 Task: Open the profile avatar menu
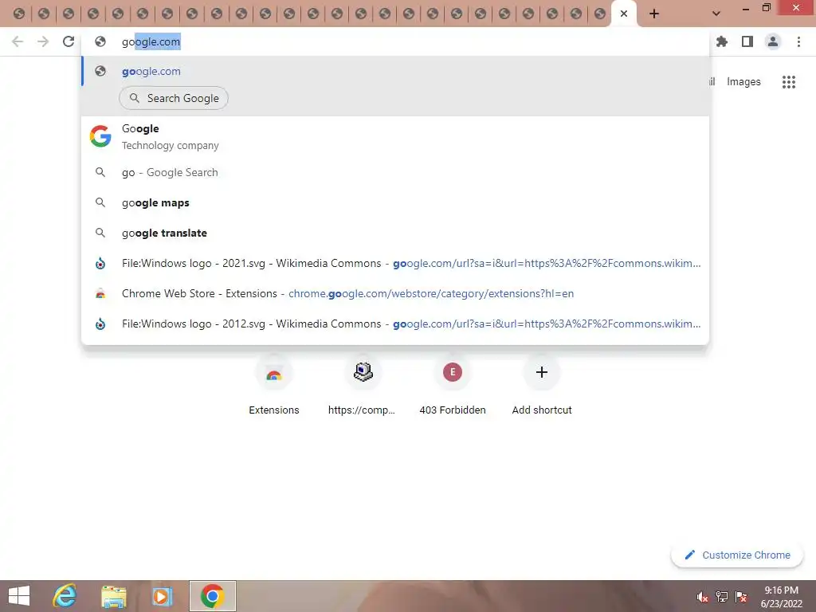pos(773,41)
